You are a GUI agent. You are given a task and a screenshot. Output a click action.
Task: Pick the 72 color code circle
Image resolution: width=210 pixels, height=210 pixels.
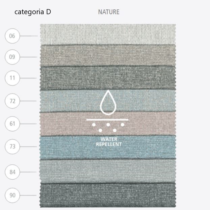(12, 101)
